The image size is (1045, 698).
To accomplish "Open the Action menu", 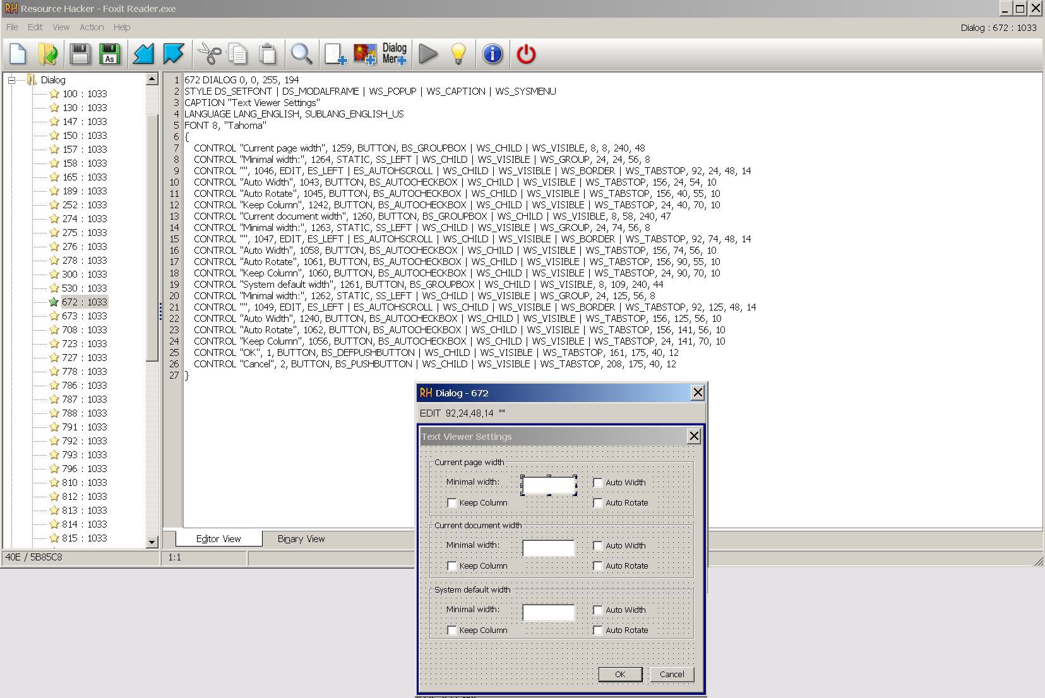I will click(x=92, y=27).
